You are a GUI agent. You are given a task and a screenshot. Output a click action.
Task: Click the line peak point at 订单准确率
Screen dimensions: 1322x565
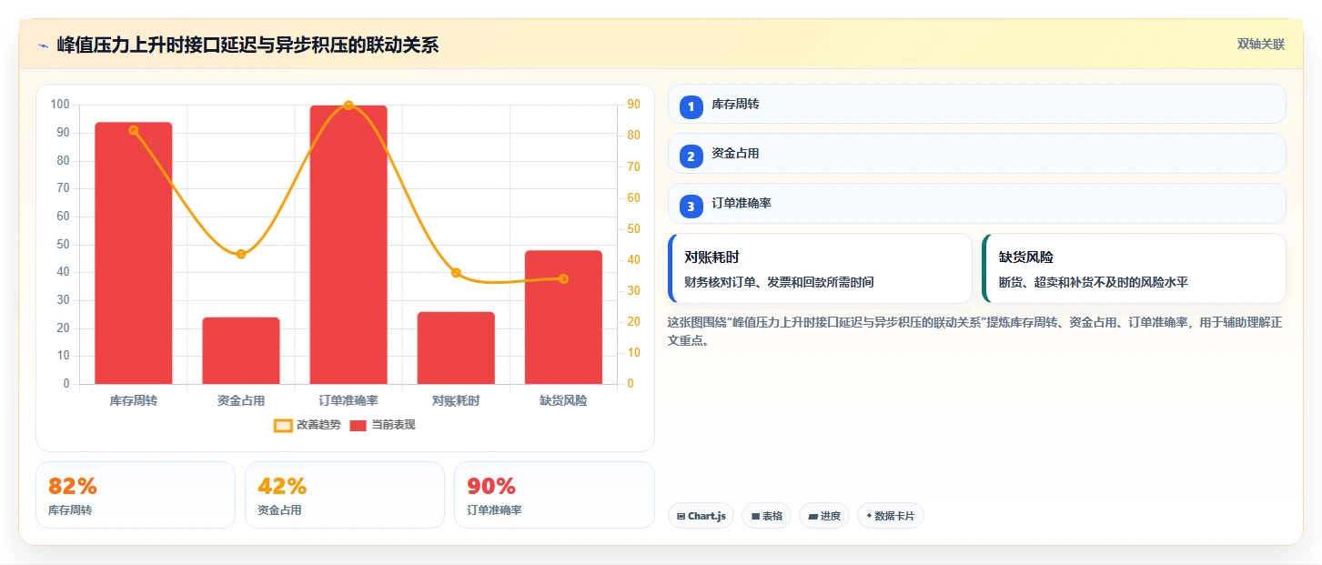pyautogui.click(x=348, y=106)
